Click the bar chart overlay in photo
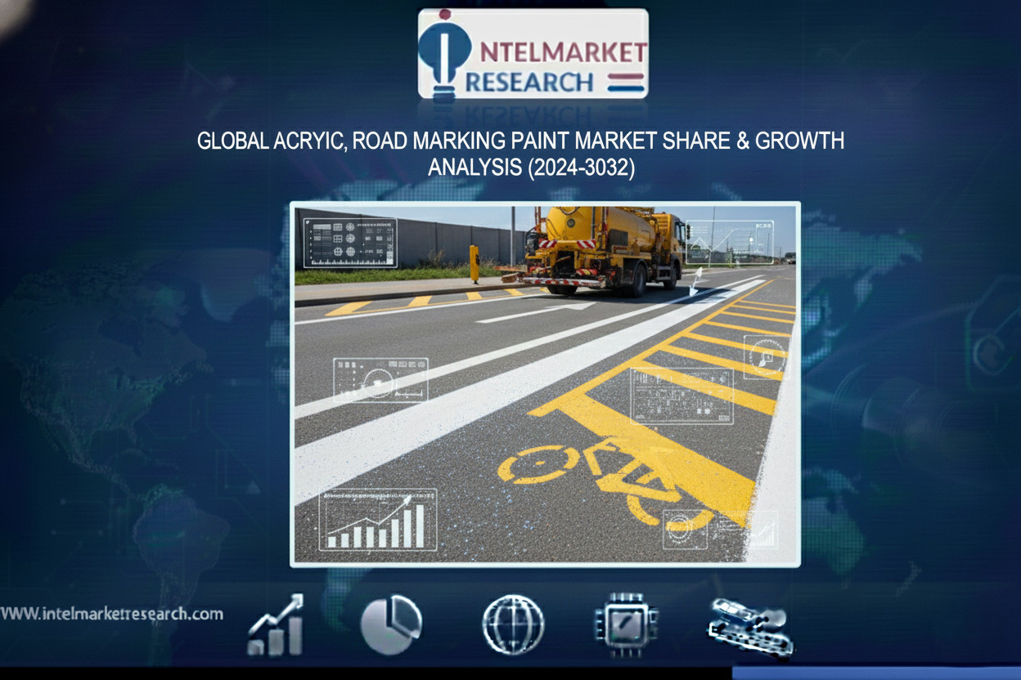This screenshot has width=1021, height=680. point(378,520)
